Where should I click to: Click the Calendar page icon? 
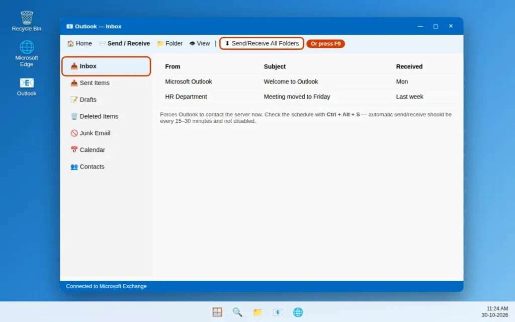(74, 150)
